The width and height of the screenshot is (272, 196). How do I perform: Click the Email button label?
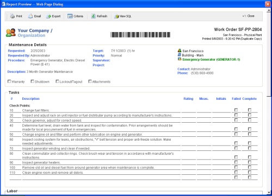point(38,16)
